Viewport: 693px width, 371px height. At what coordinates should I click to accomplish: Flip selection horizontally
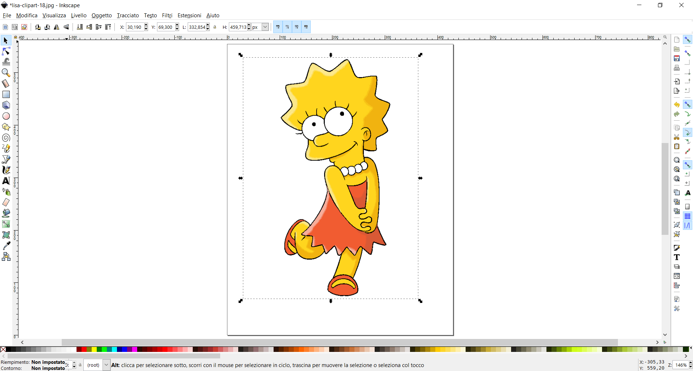pos(57,27)
